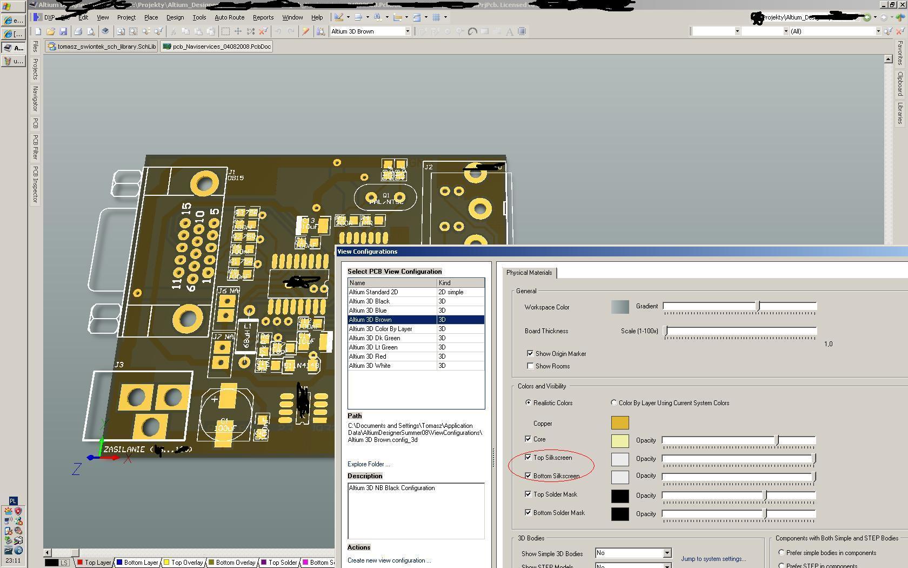908x568 pixels.
Task: Open the Utility drawing tools icon
Action: tap(339, 17)
